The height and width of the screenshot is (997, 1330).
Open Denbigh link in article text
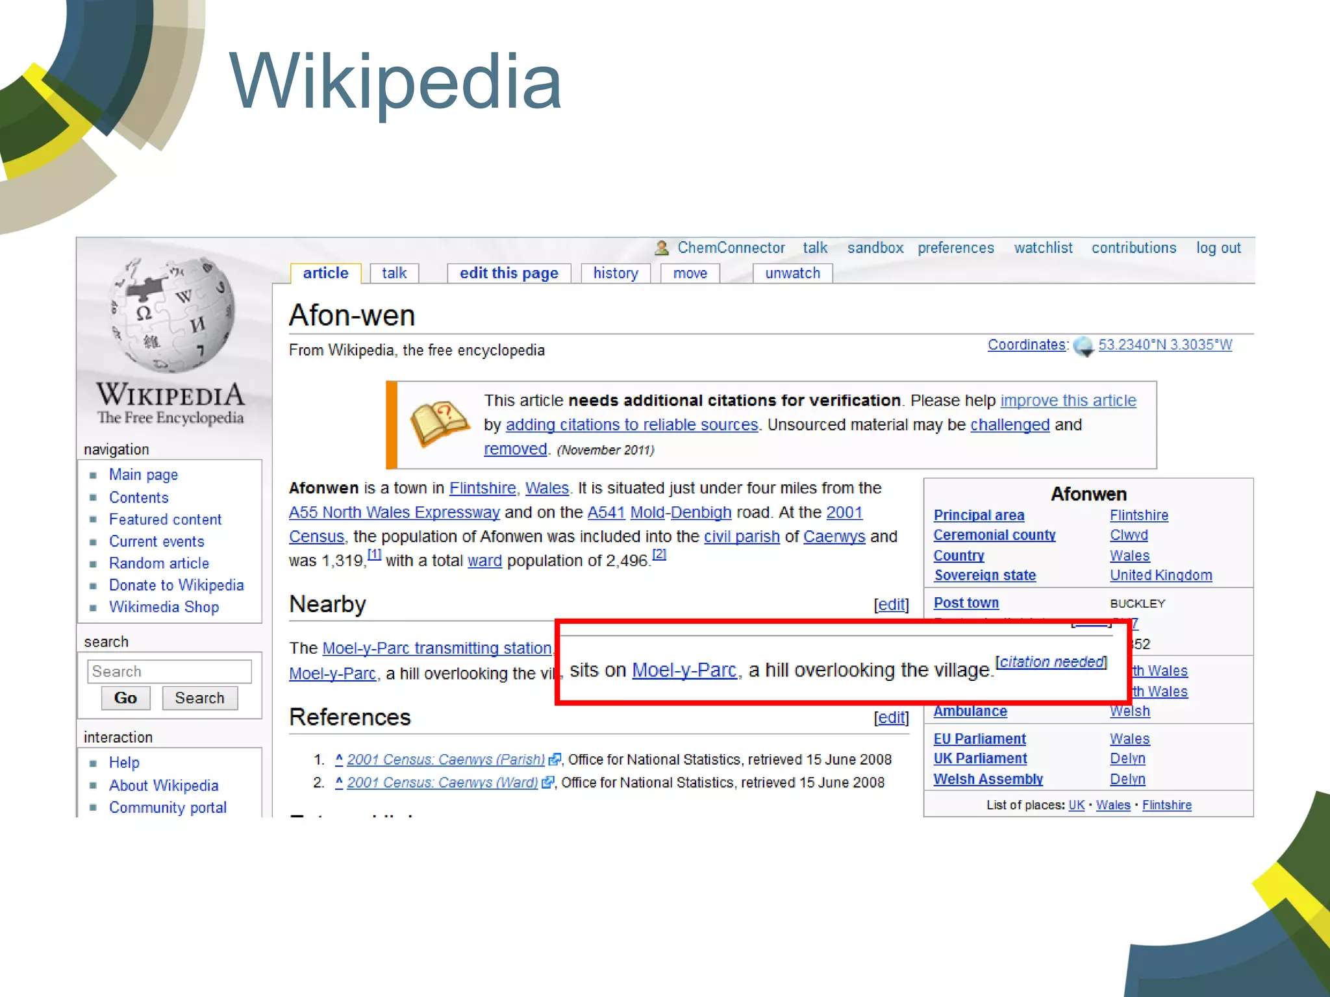pyautogui.click(x=701, y=512)
